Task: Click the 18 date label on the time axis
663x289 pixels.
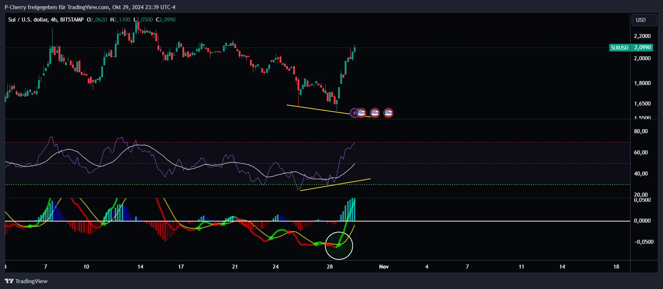Action: [x=616, y=267]
